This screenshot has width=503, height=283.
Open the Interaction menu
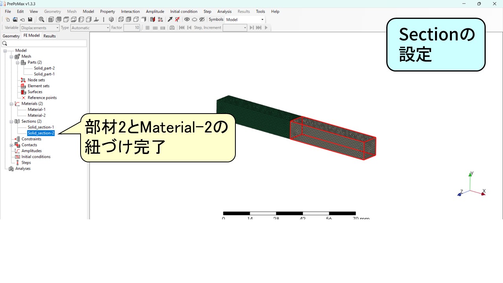pyautogui.click(x=130, y=11)
